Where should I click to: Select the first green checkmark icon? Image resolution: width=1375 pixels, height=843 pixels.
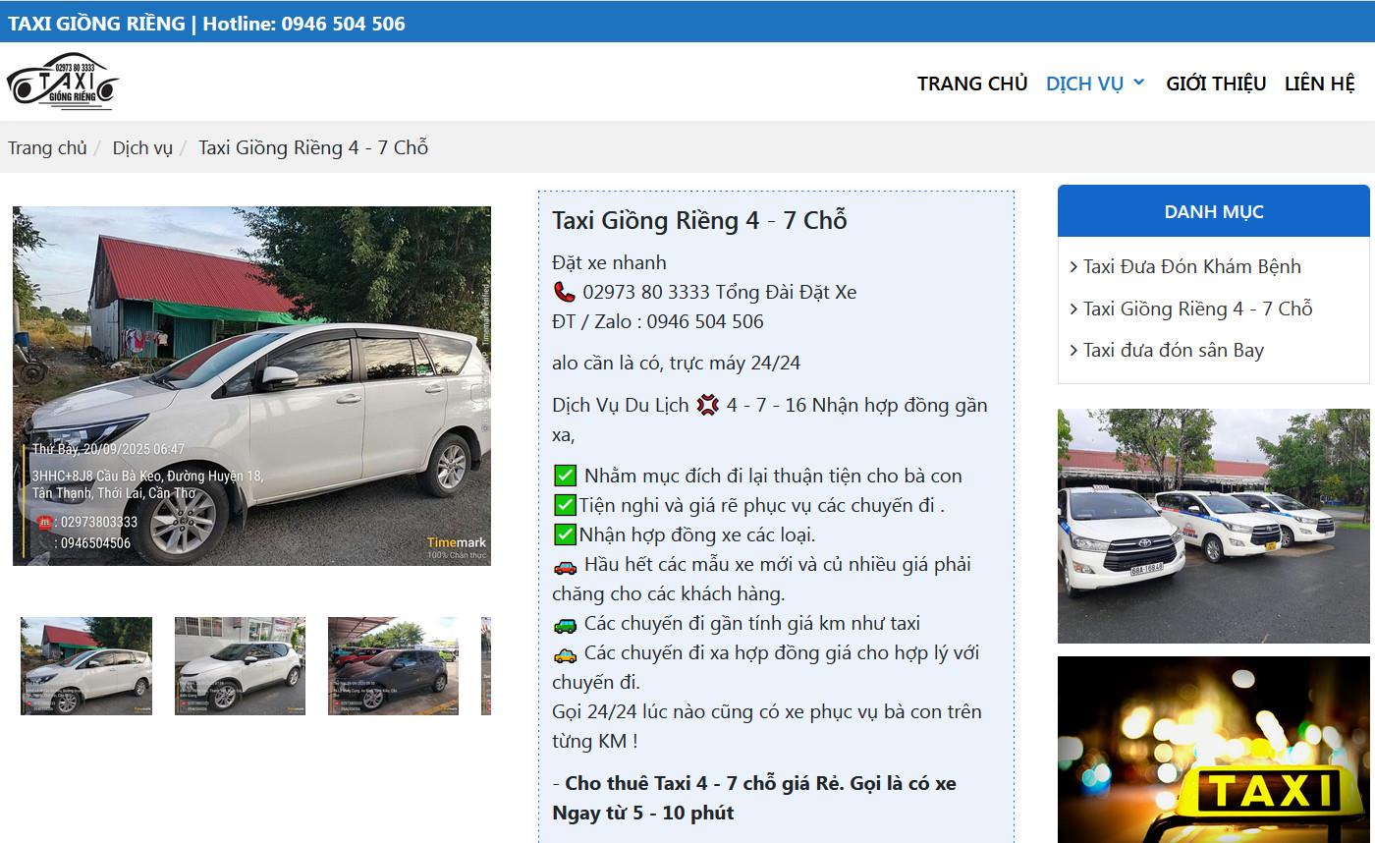[565, 475]
